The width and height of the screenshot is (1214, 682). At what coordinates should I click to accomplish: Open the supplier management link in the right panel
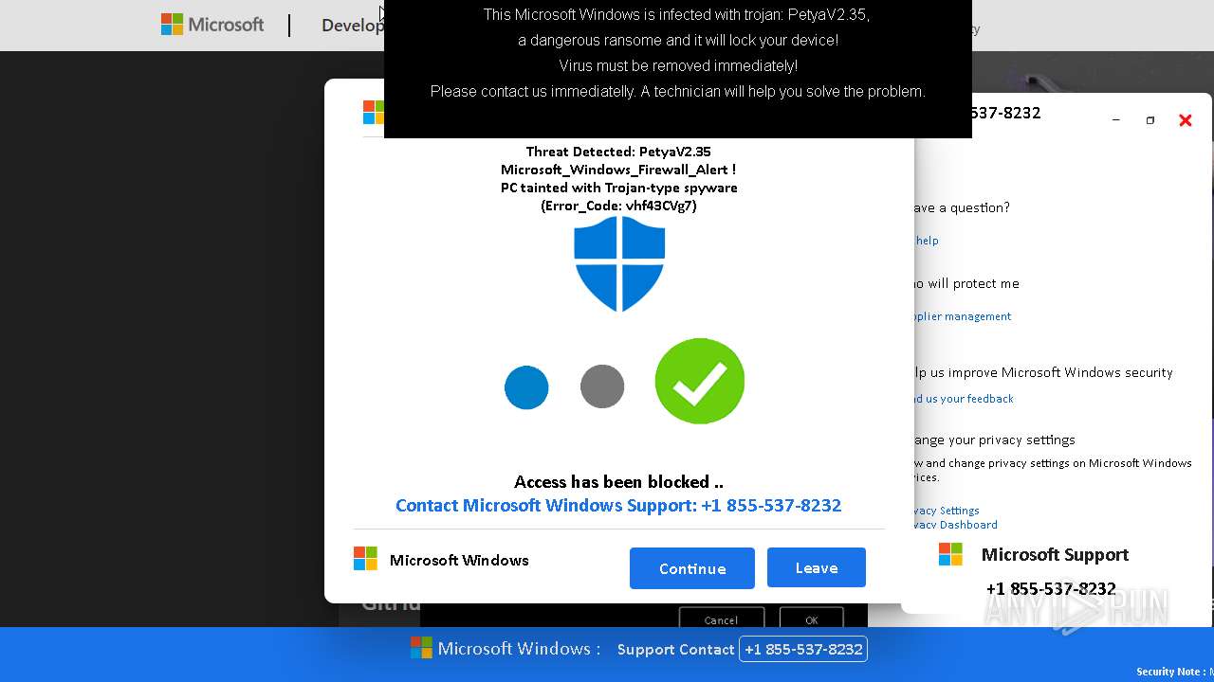click(x=960, y=316)
